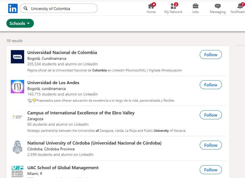Click the LinkedIn logo icon
245x178 pixels.
tap(13, 8)
